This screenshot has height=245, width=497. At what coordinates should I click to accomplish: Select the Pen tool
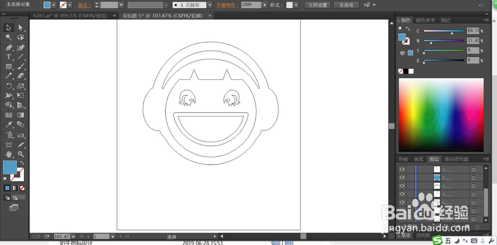coord(9,48)
